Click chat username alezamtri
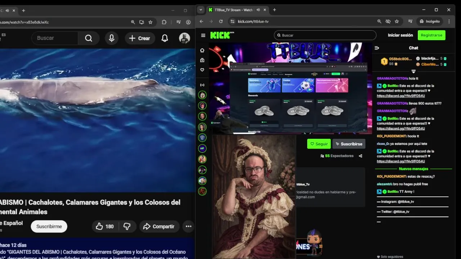The image size is (461, 259). 384,184
